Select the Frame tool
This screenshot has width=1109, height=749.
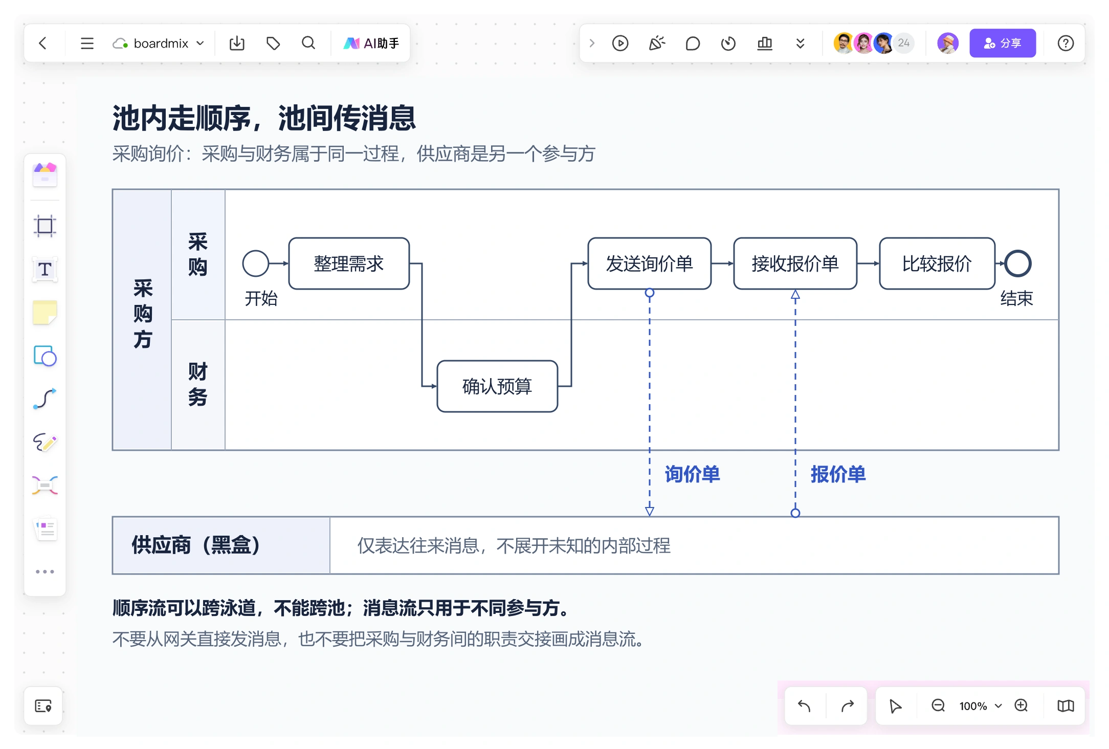pos(45,226)
